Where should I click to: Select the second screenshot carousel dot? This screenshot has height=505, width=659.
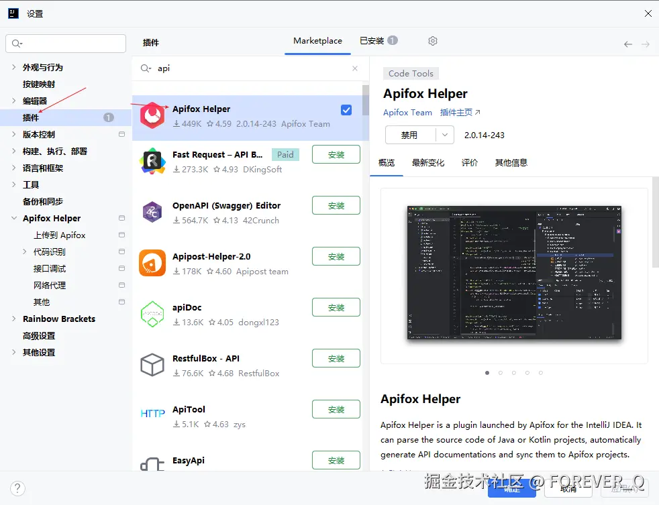click(501, 373)
